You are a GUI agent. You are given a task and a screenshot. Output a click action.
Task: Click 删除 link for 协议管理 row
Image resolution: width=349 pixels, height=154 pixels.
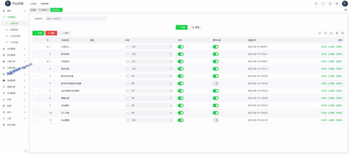(x=339, y=120)
